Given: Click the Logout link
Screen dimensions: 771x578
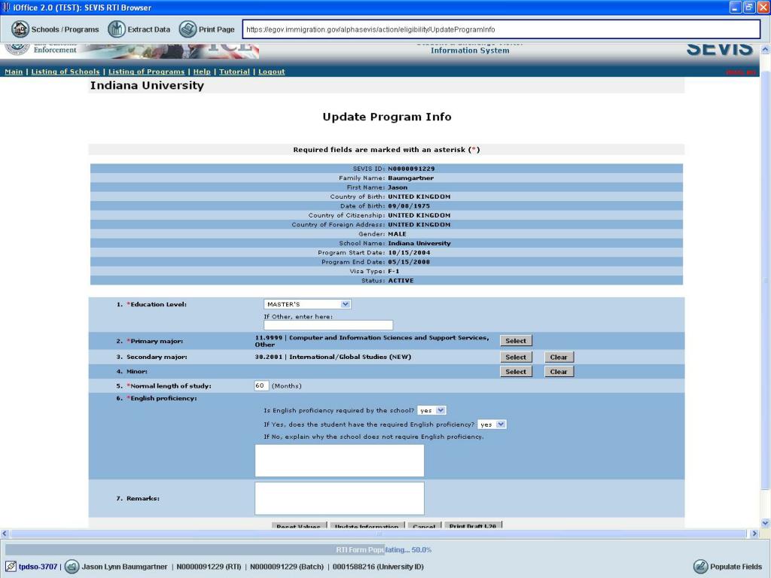Looking at the screenshot, I should [271, 71].
